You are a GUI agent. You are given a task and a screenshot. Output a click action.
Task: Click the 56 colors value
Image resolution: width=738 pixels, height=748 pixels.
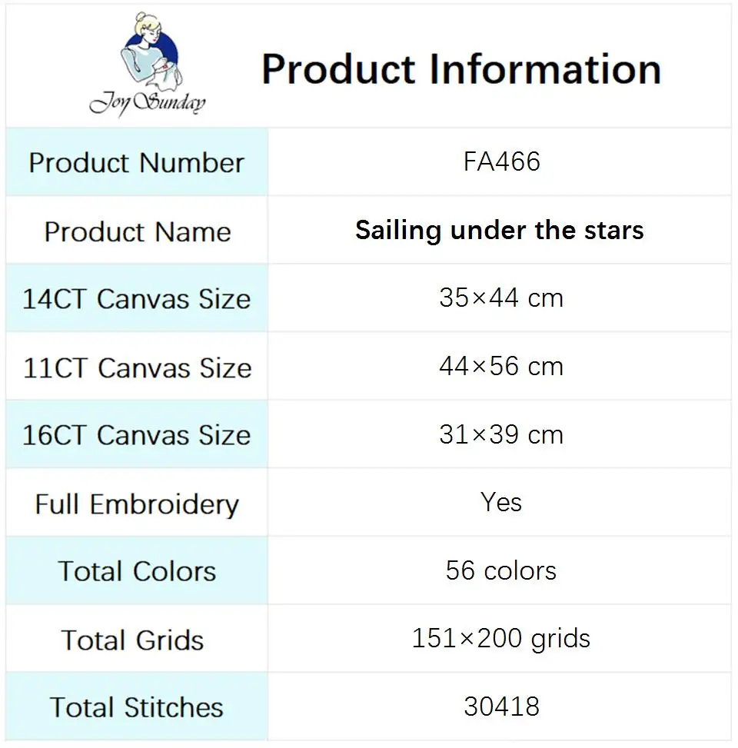pyautogui.click(x=501, y=570)
